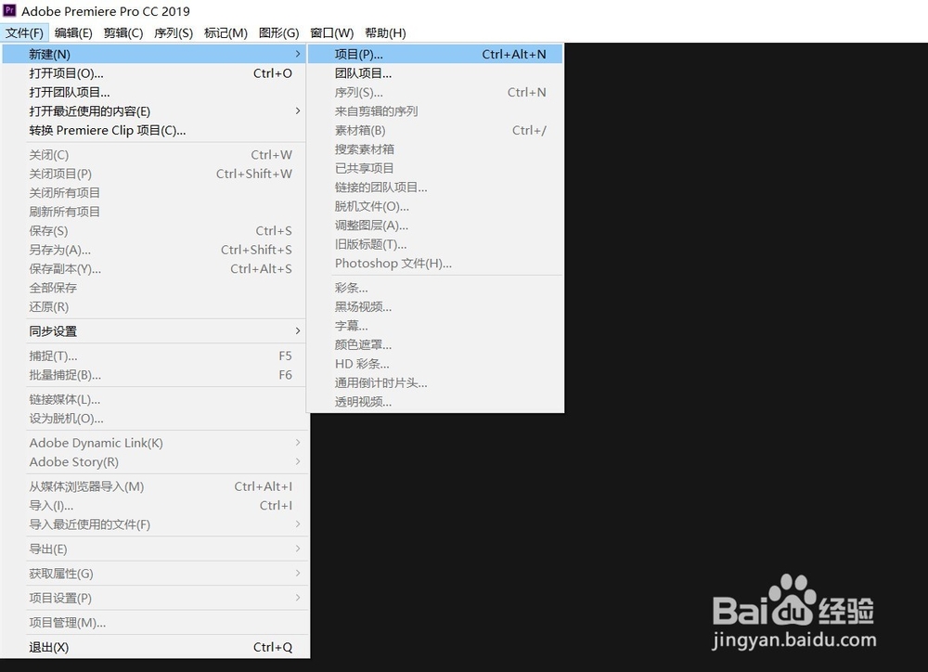Select 链接的团队项目... entry

click(435, 187)
